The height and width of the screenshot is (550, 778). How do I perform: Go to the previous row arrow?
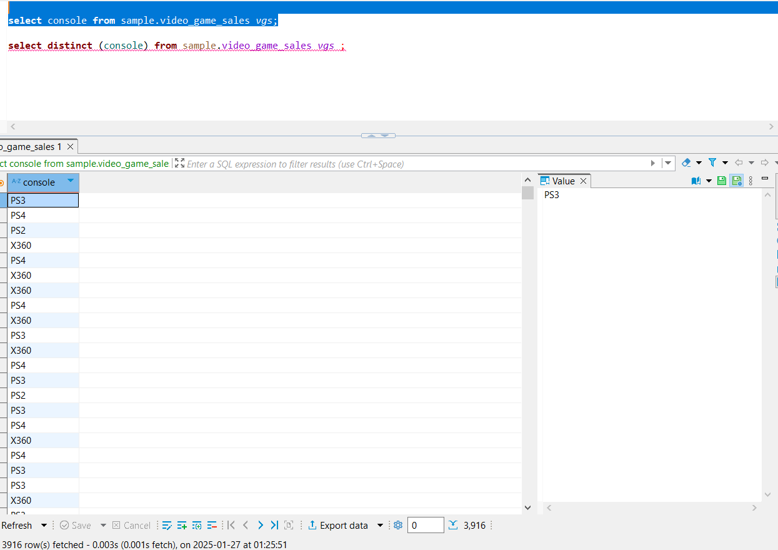tap(246, 526)
